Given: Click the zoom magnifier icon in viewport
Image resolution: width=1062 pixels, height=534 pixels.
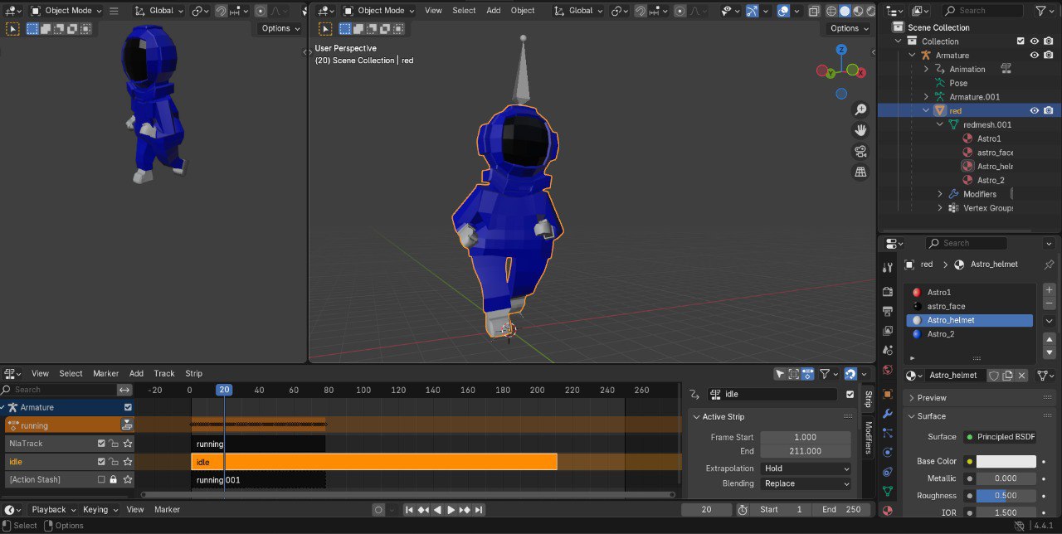Looking at the screenshot, I should (860, 109).
